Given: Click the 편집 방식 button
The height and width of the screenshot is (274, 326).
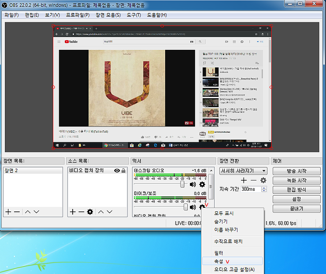Looking at the screenshot, I should pos(296,190).
